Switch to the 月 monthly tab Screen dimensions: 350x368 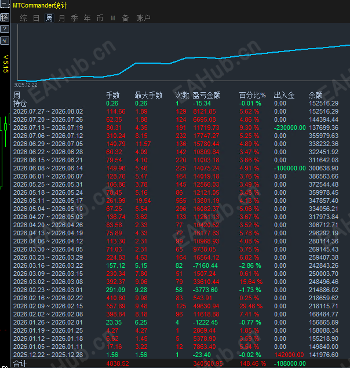(x=62, y=18)
